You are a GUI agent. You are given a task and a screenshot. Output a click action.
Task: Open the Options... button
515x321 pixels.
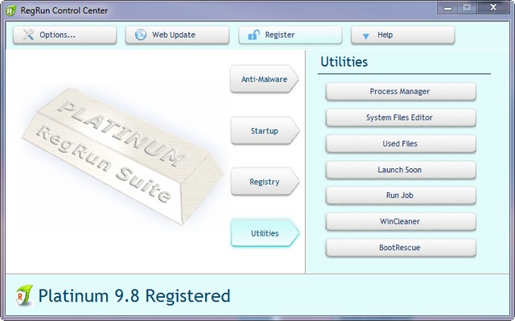tap(64, 35)
